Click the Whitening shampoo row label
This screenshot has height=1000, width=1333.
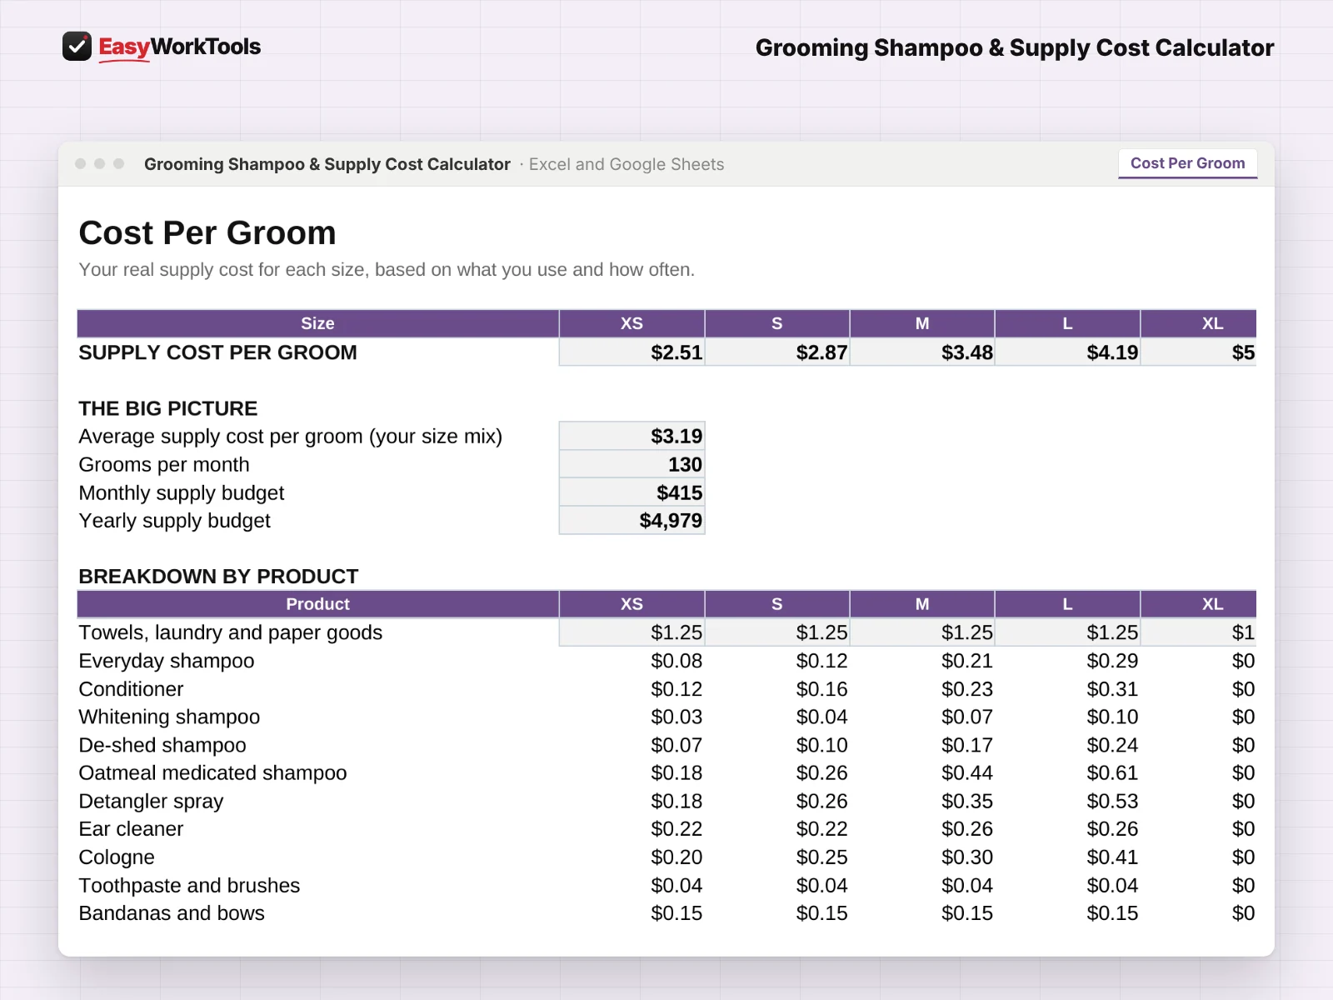[x=169, y=717]
